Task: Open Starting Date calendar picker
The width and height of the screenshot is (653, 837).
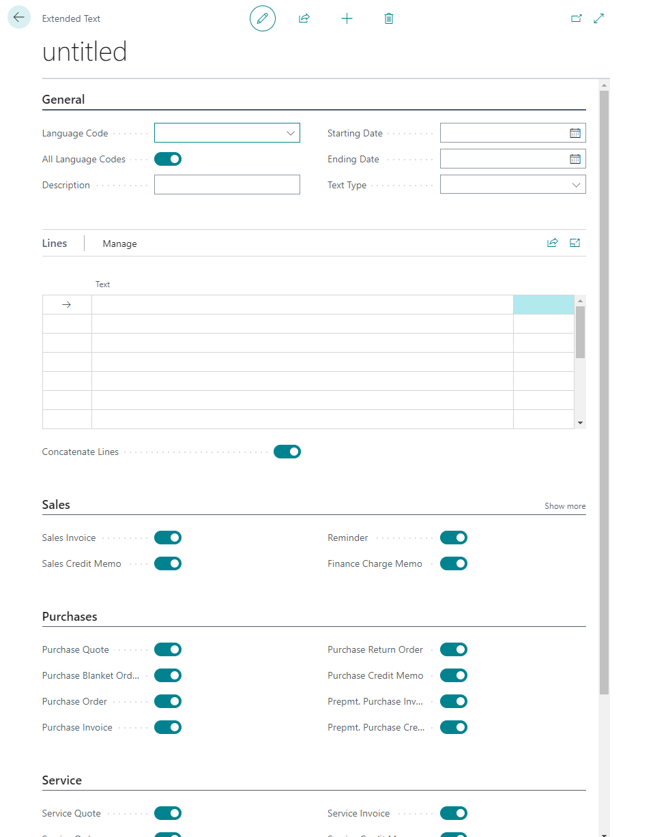Action: (x=575, y=133)
